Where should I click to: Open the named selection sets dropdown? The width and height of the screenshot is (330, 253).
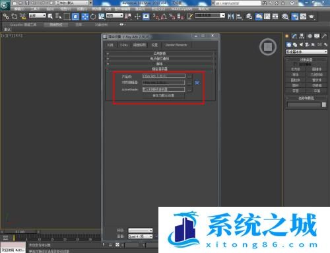[x=210, y=16]
